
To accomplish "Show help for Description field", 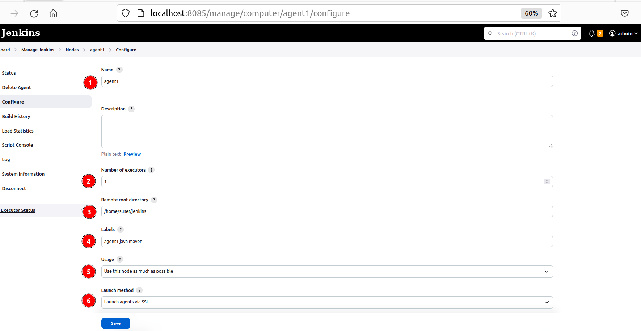I will [131, 109].
